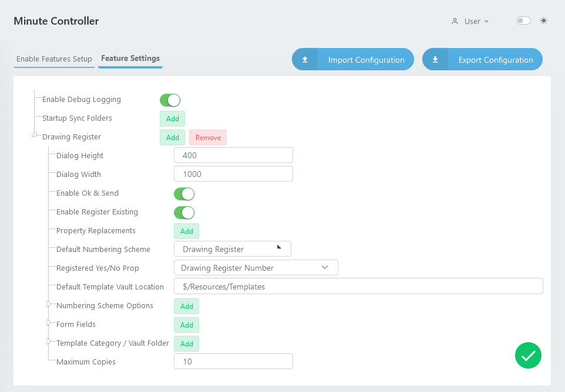Switch to the Enable Features Setup tab
Image resolution: width=565 pixels, height=392 pixels.
pyautogui.click(x=54, y=59)
